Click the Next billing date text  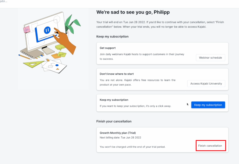[x=121, y=138]
